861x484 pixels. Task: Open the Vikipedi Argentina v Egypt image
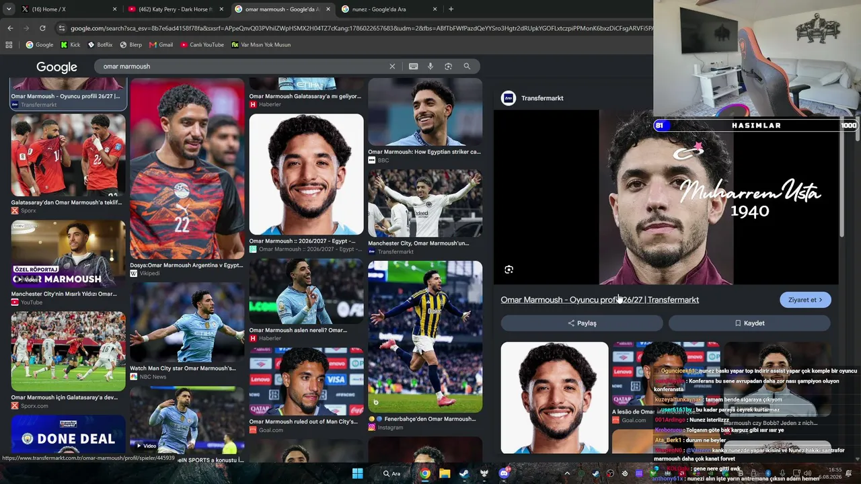[x=187, y=169]
